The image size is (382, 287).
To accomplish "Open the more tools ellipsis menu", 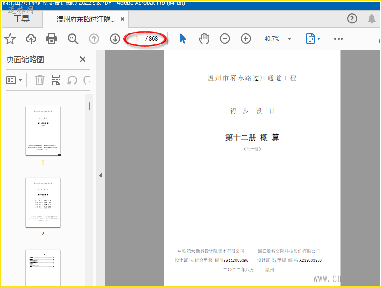I will click(x=339, y=39).
